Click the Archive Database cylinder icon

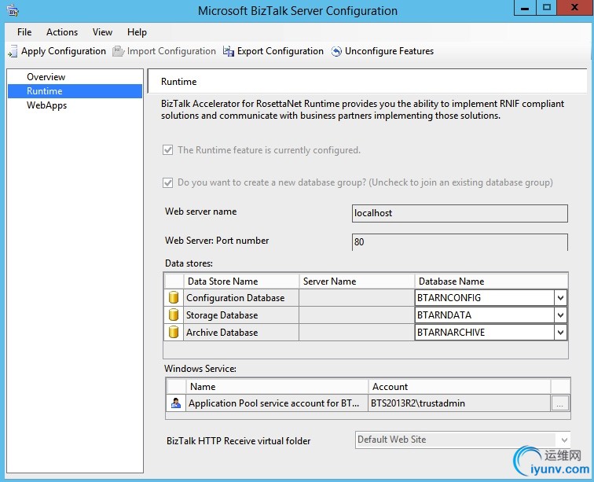174,332
